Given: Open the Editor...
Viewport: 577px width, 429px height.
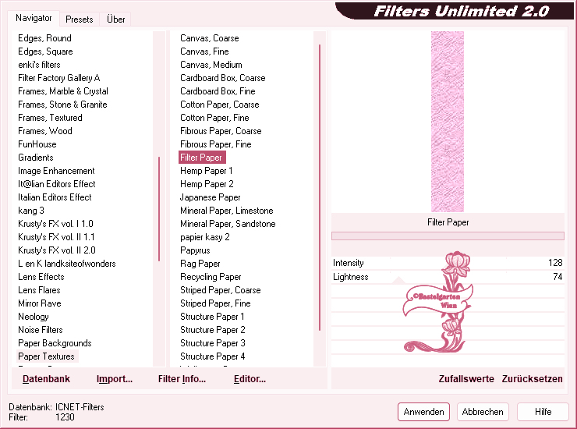Looking at the screenshot, I should click(250, 379).
